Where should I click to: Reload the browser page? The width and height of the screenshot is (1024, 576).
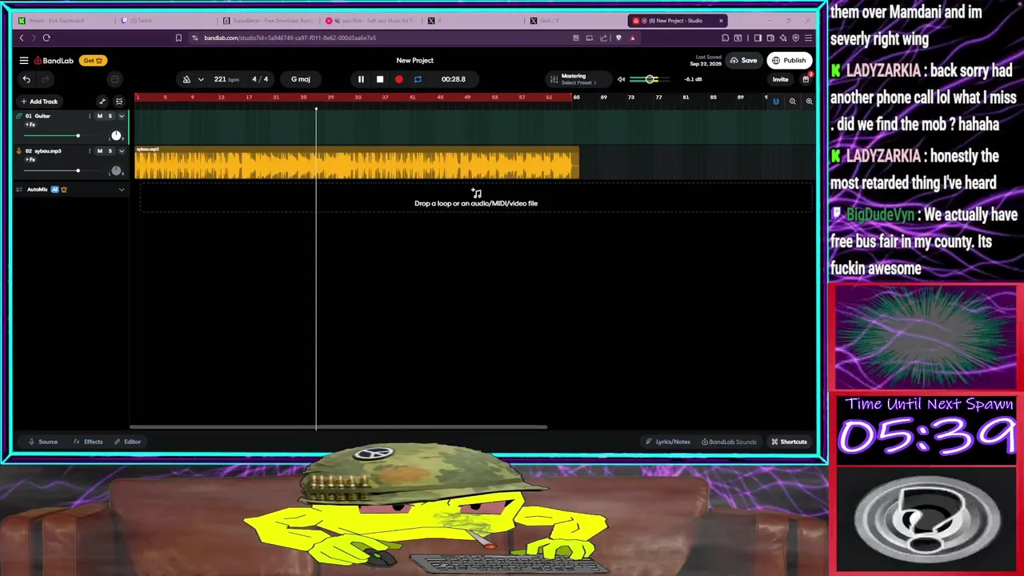[46, 38]
